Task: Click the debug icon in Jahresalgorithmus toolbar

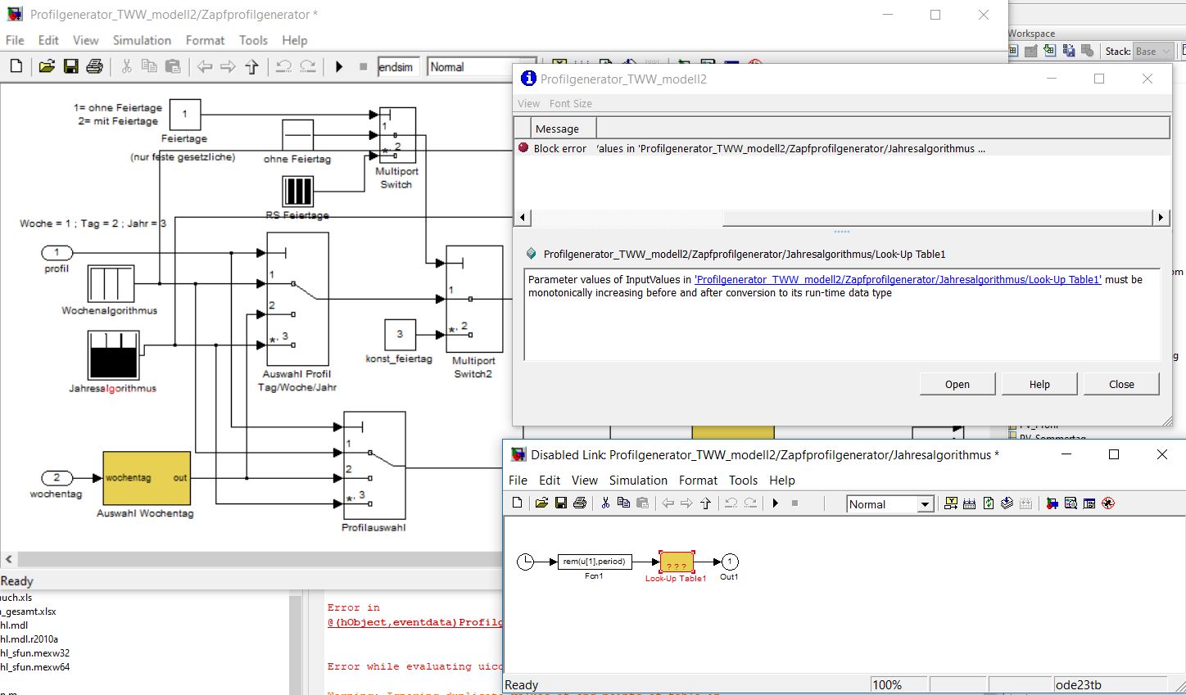Action: click(1108, 503)
